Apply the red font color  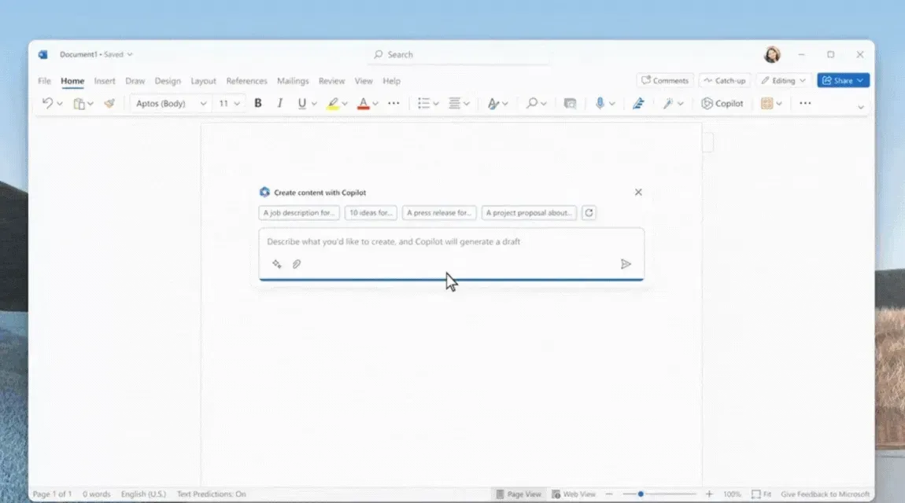point(363,104)
